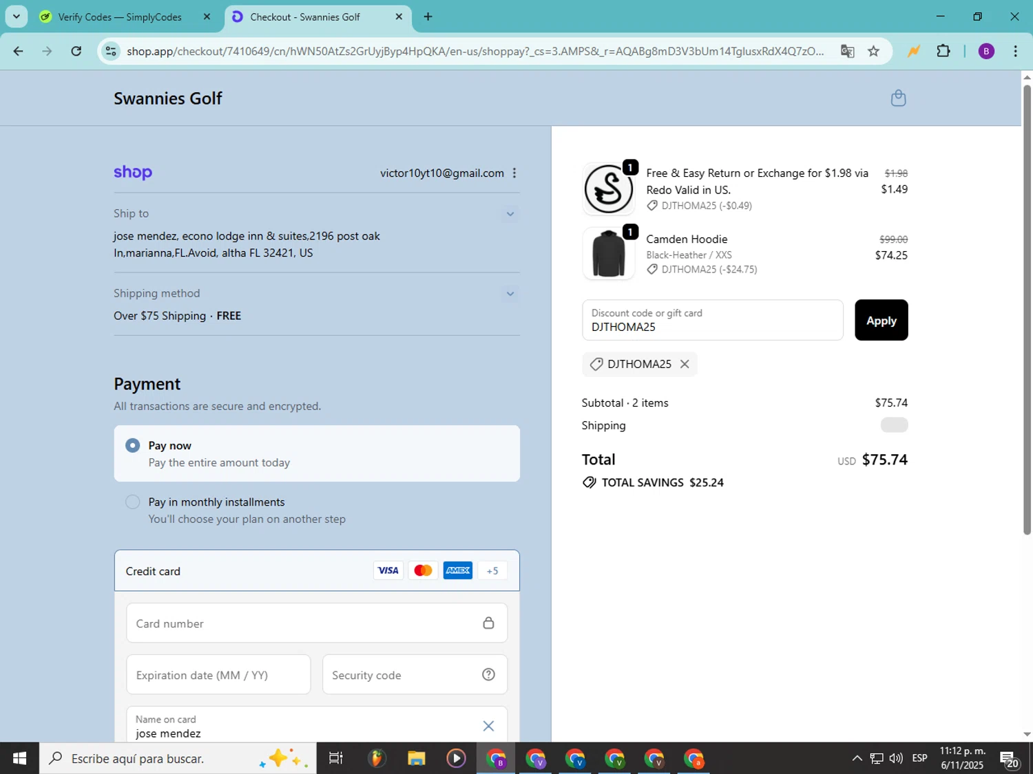Clear the Name on card field
Image resolution: width=1033 pixels, height=774 pixels.
coord(488,726)
